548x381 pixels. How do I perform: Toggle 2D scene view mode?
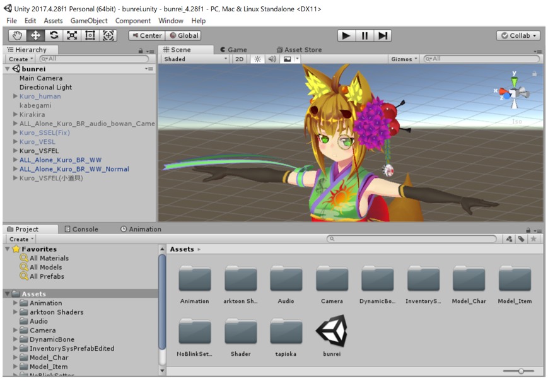point(240,59)
